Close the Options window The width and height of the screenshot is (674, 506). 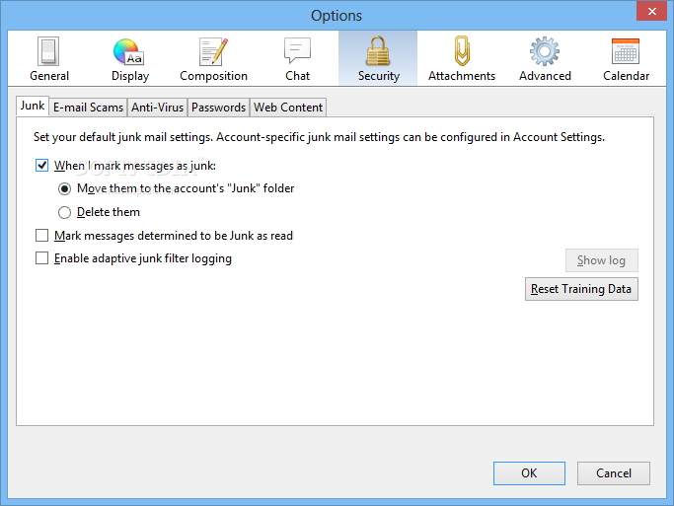[x=651, y=11]
